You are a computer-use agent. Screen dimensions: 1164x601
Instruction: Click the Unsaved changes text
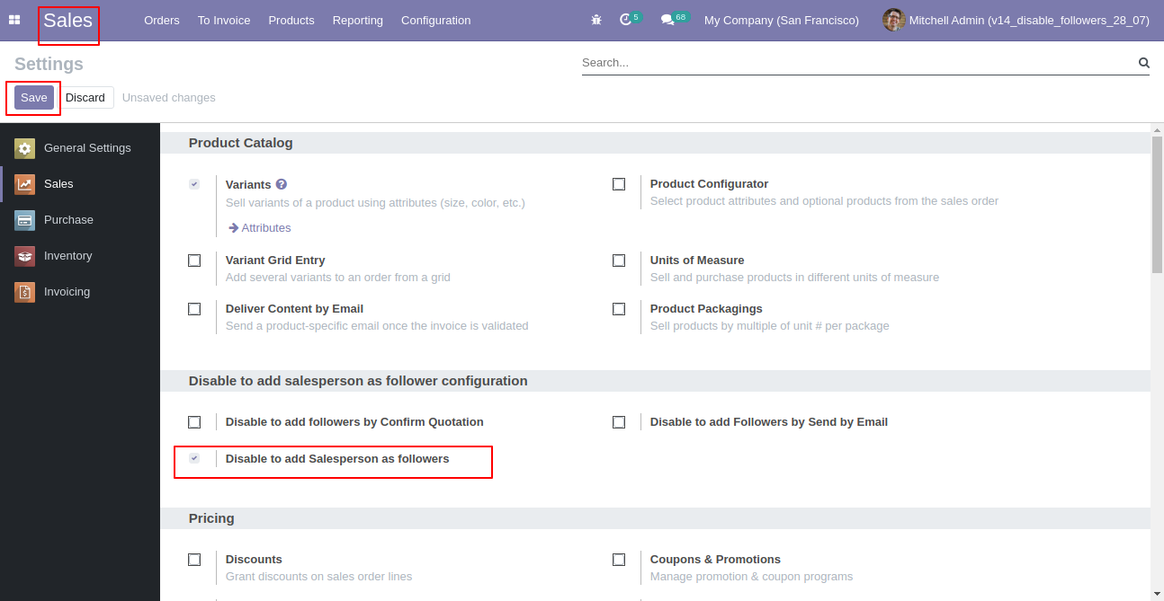[169, 98]
